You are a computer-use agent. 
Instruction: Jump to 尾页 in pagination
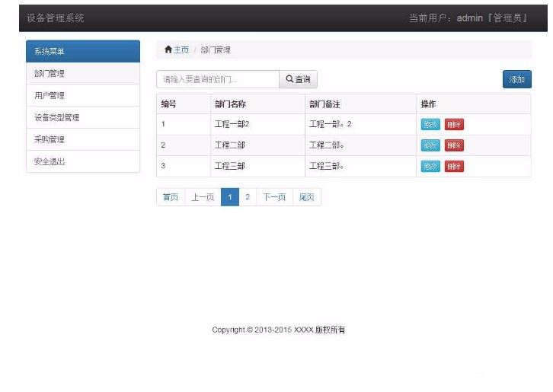(x=306, y=197)
